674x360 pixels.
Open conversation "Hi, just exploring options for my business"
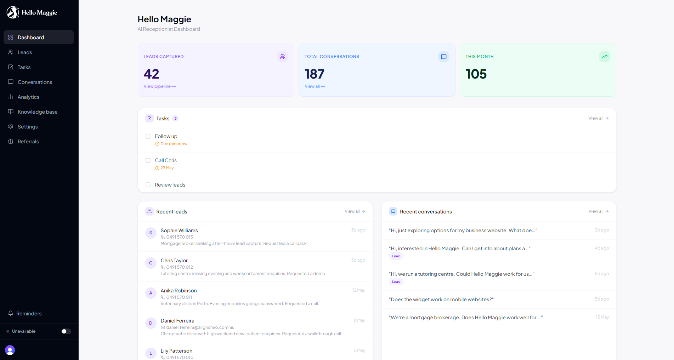point(499,230)
